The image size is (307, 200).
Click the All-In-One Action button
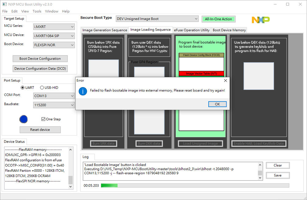218,19
